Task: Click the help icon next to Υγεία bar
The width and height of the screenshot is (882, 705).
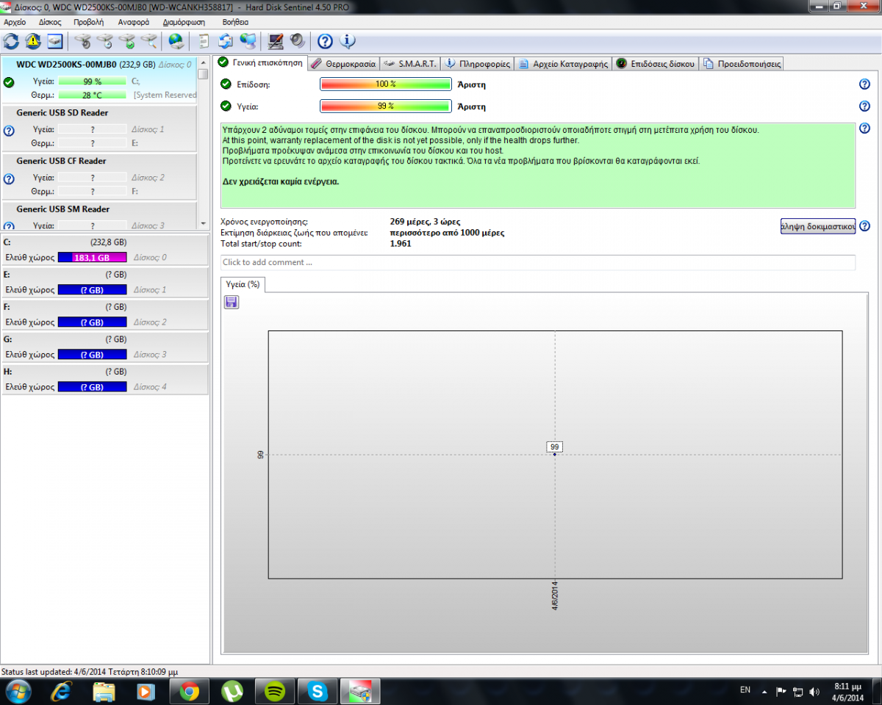Action: tap(864, 106)
